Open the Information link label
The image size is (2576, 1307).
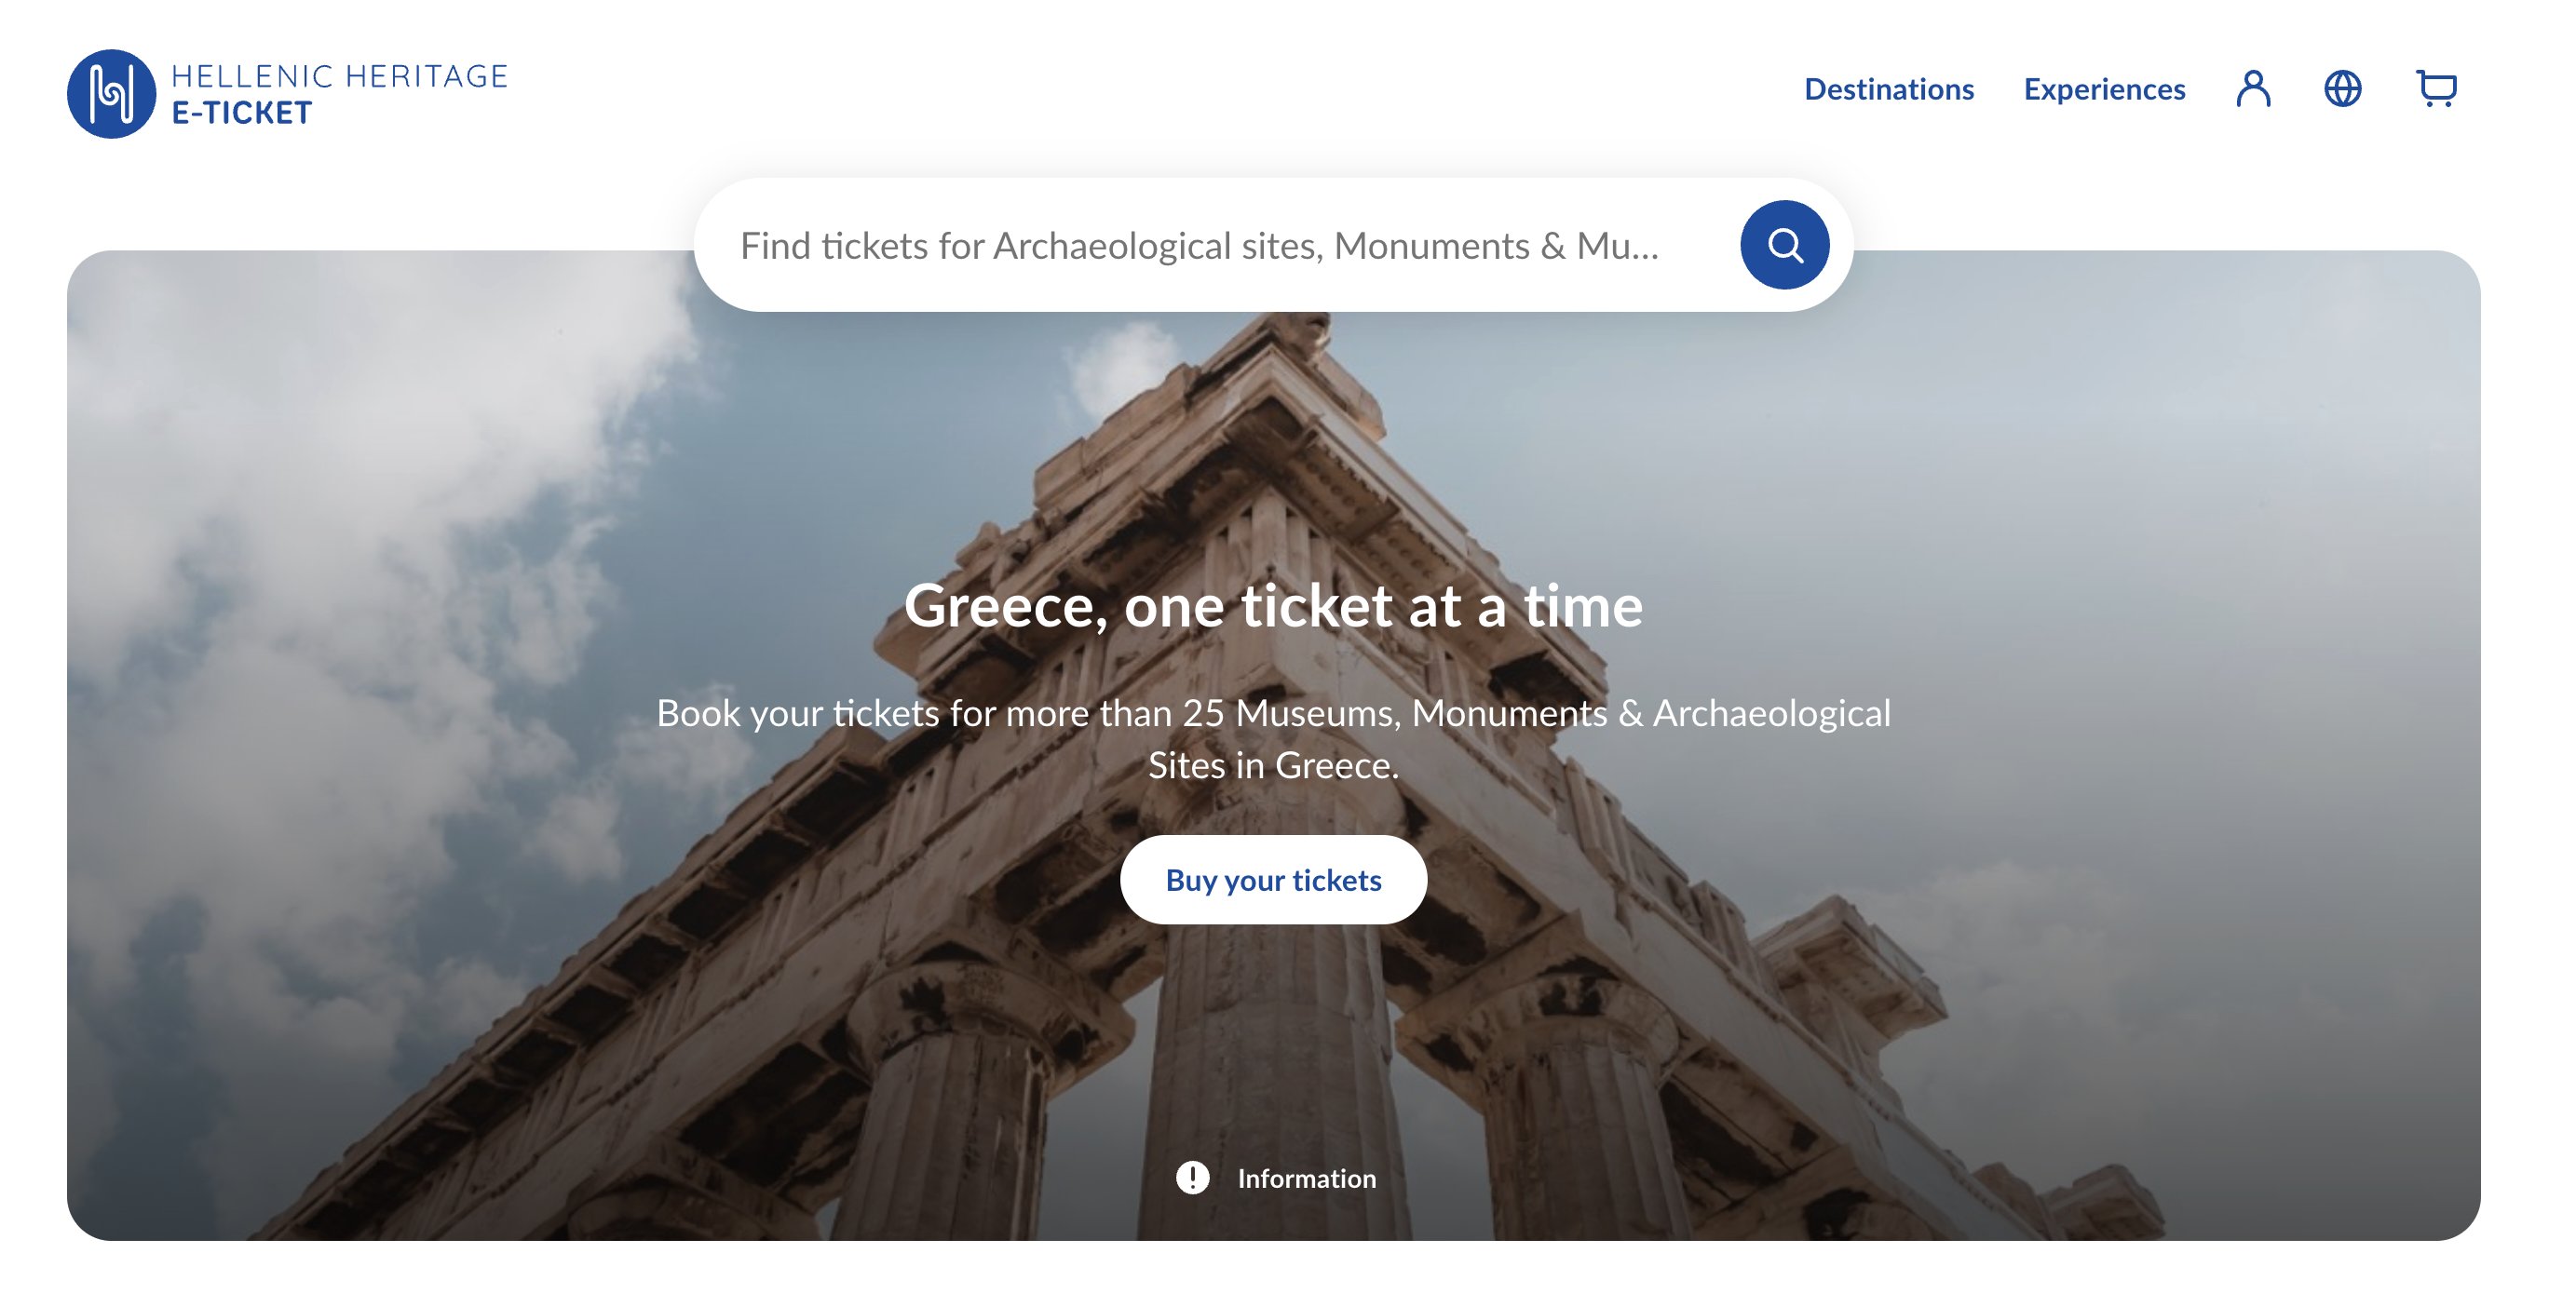pos(1306,1179)
